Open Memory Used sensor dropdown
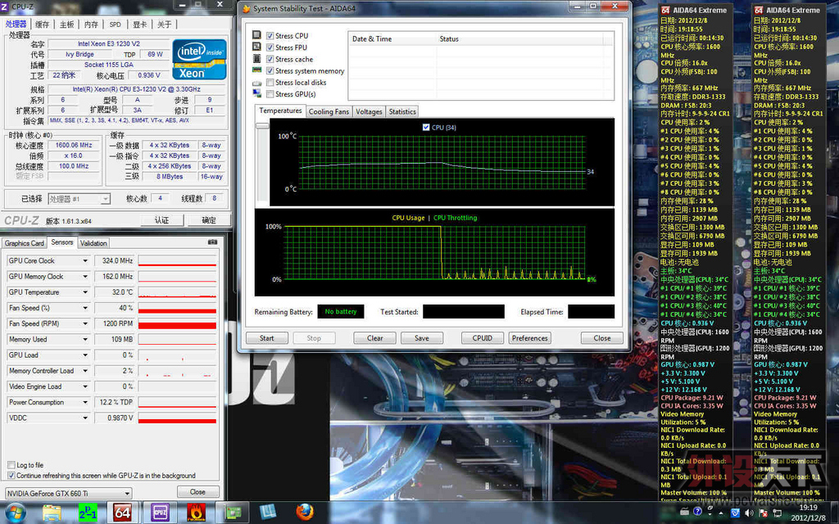Viewport: 839px width, 524px height. coord(85,340)
